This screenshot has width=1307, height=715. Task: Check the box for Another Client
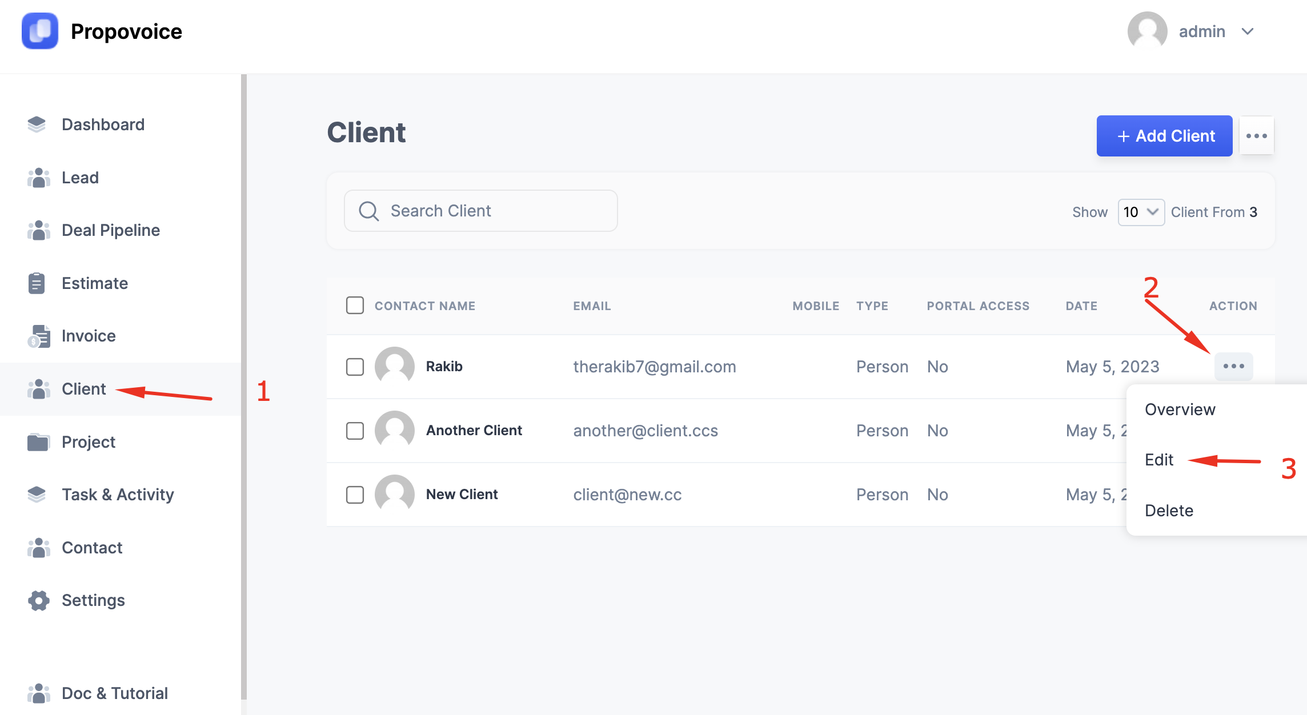[x=355, y=431]
